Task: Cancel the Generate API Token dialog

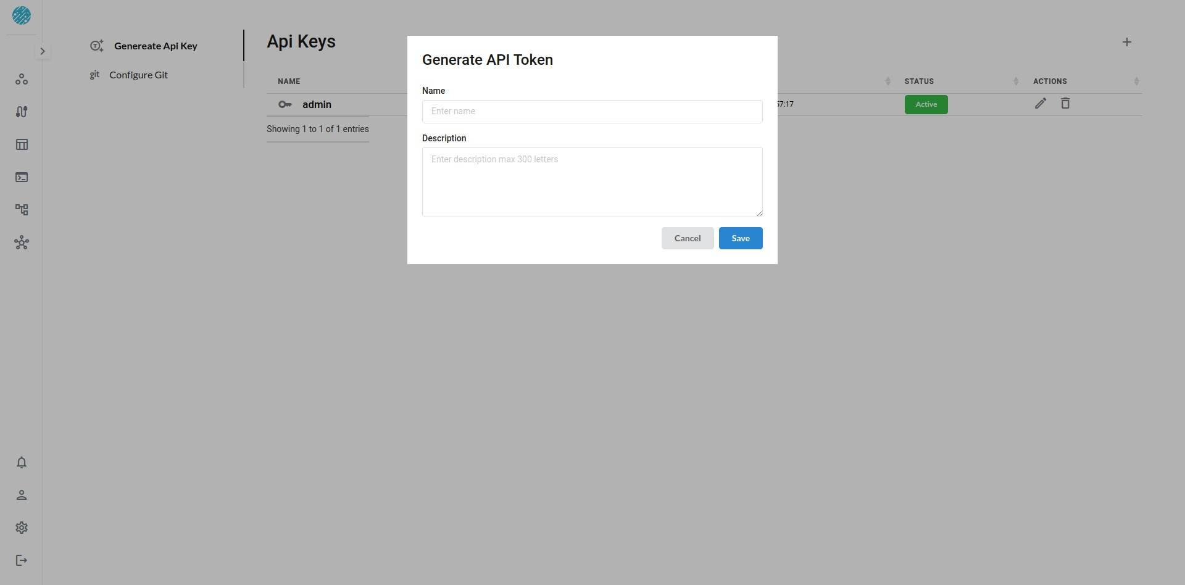Action: coord(687,238)
